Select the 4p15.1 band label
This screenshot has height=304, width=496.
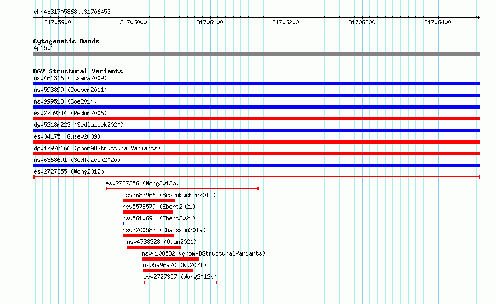coord(43,48)
